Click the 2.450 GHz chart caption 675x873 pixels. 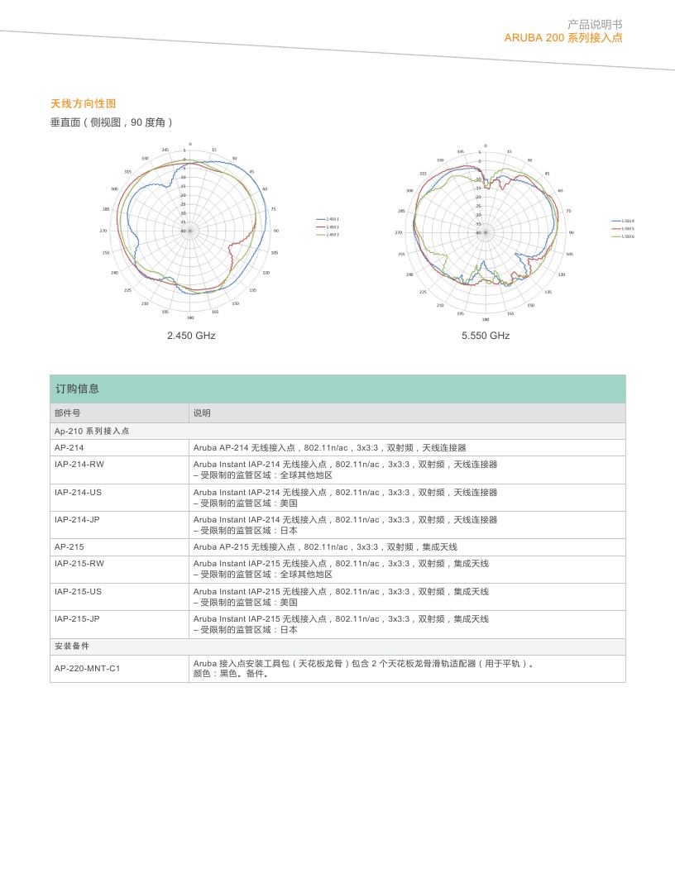pyautogui.click(x=191, y=336)
